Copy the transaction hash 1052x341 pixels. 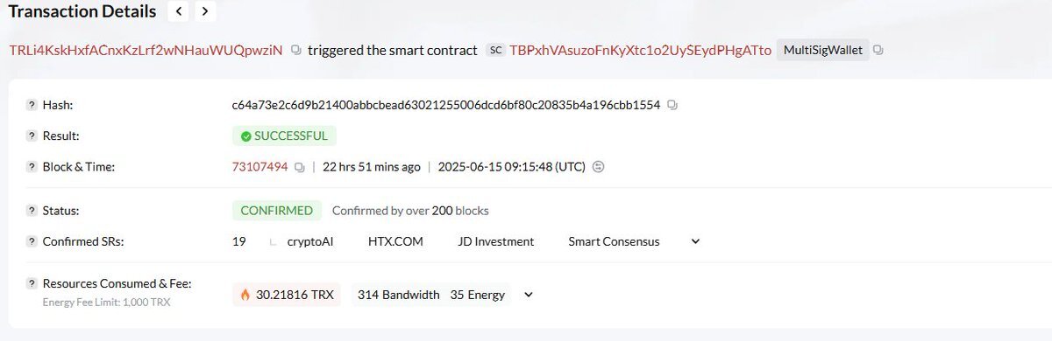point(672,105)
